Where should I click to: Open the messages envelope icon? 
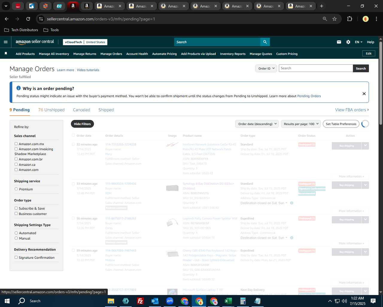(339, 42)
